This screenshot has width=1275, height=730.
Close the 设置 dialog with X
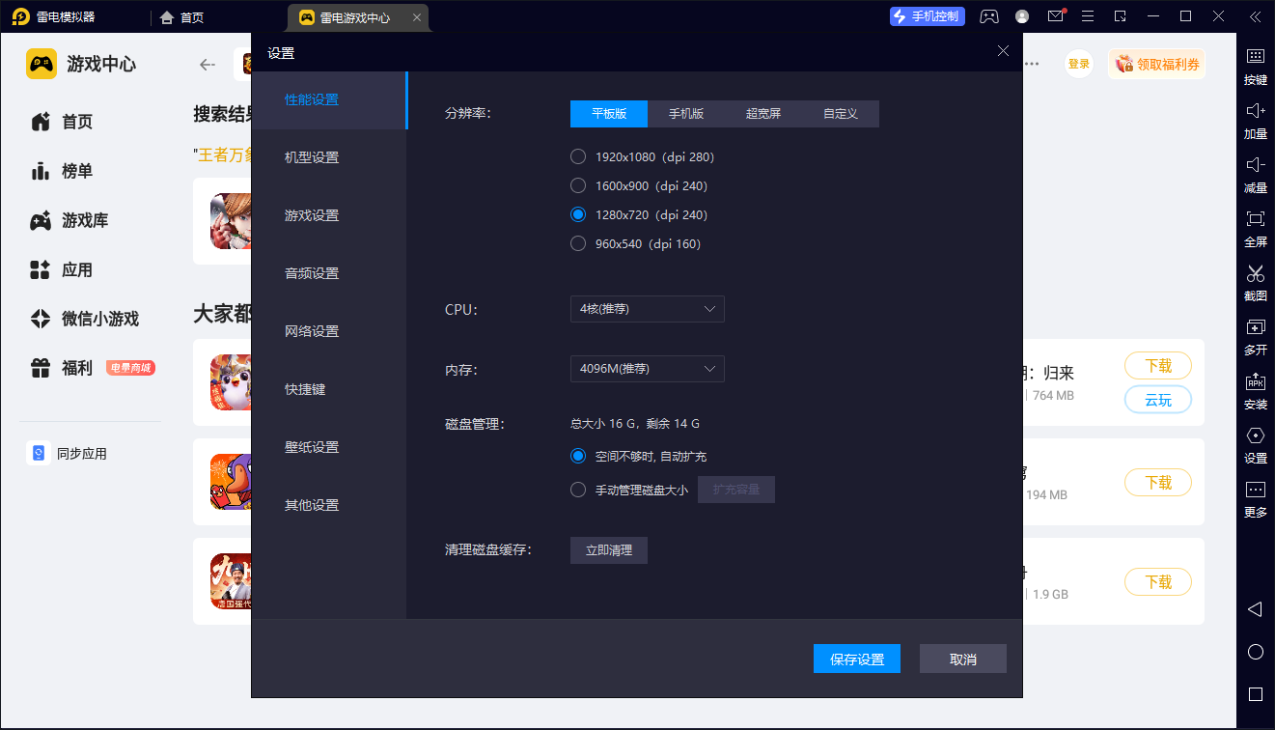pos(1003,51)
